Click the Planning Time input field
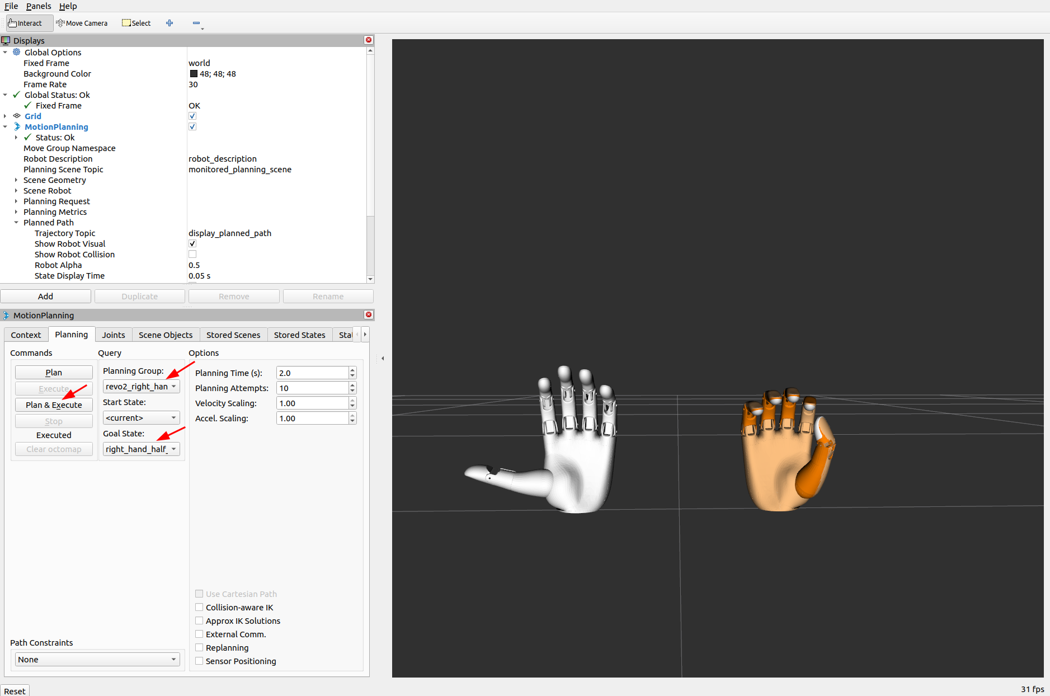The image size is (1050, 696). (x=312, y=373)
